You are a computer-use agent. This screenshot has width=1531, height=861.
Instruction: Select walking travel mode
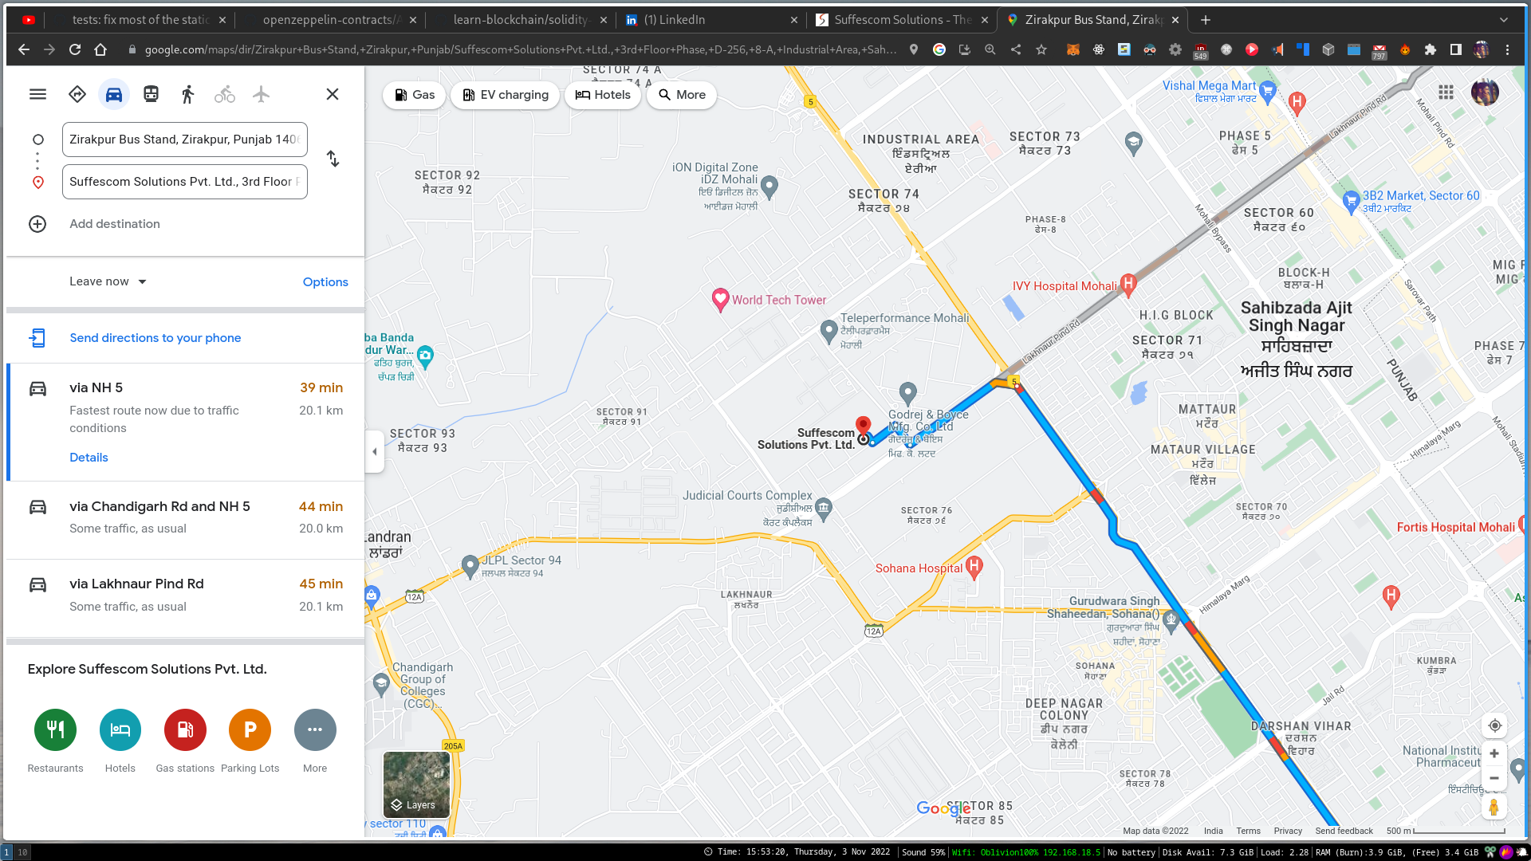click(x=187, y=94)
